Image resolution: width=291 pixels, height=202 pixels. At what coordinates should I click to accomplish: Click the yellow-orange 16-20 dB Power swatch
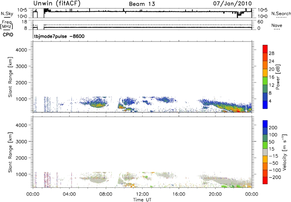265,73
